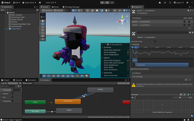Adjust the preview speed slider
194x121 pixels.
[180, 97]
